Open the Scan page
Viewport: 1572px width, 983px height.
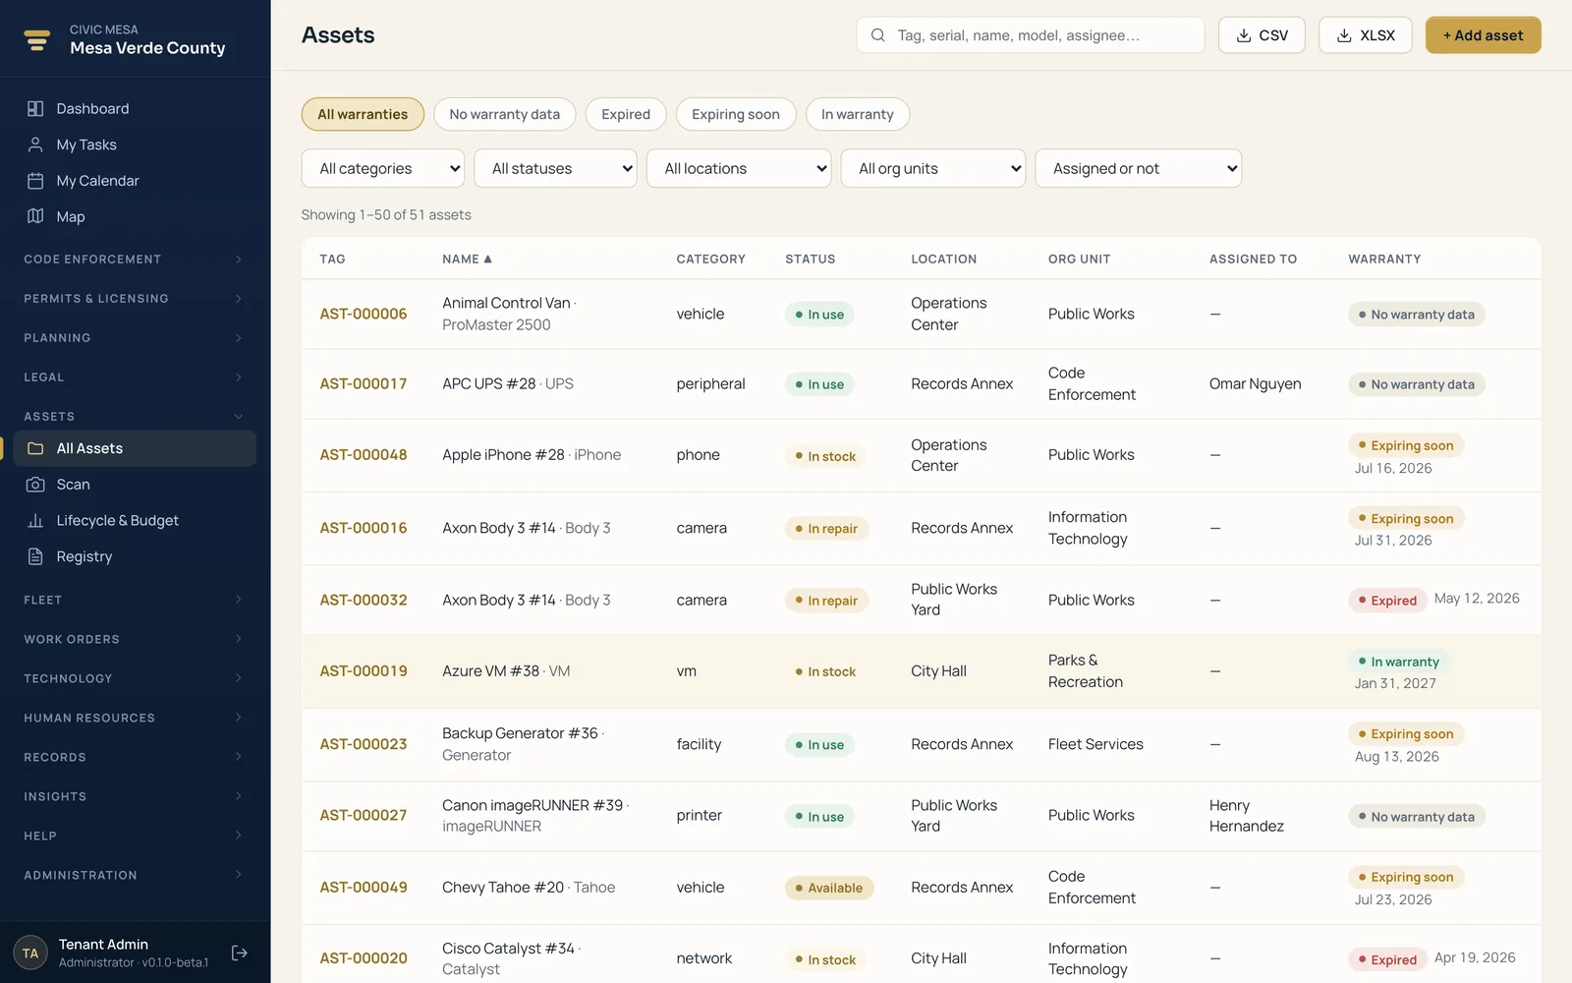coord(135,485)
